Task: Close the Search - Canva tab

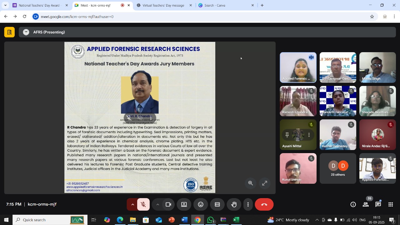Action: (x=253, y=5)
